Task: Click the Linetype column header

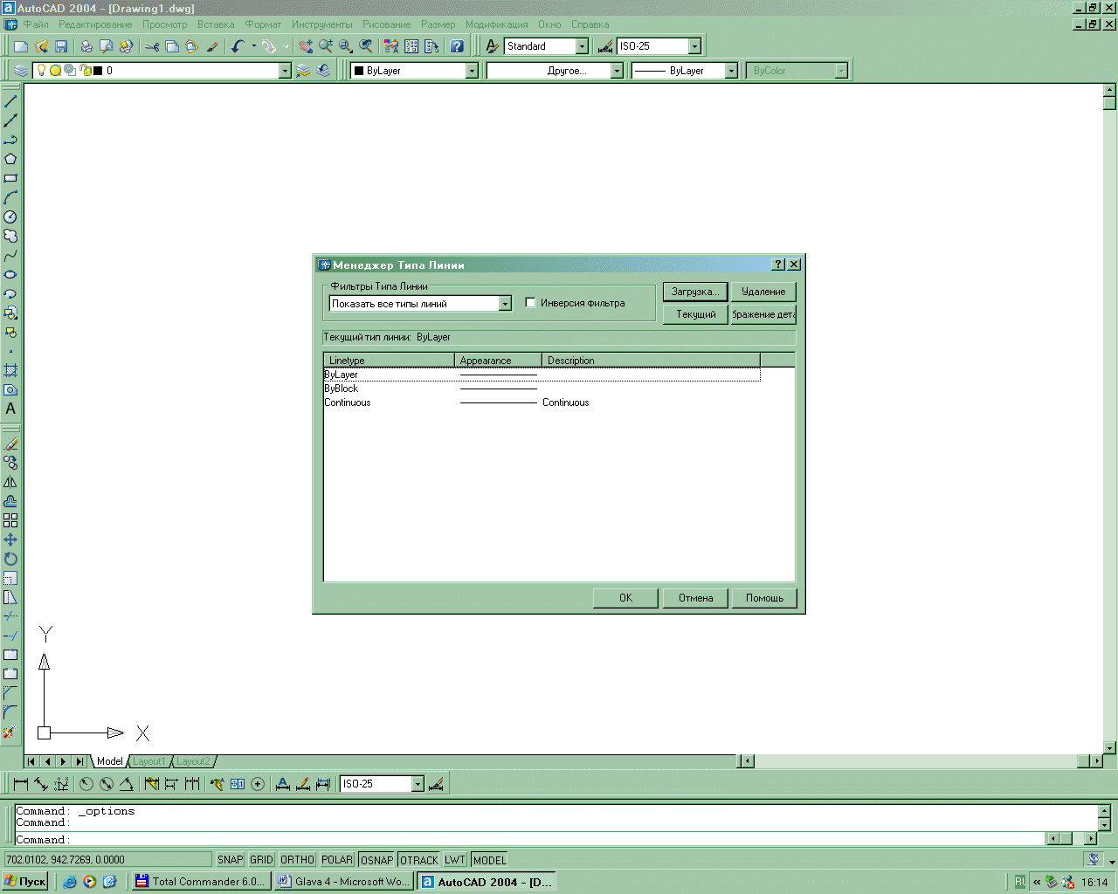Action: [390, 360]
